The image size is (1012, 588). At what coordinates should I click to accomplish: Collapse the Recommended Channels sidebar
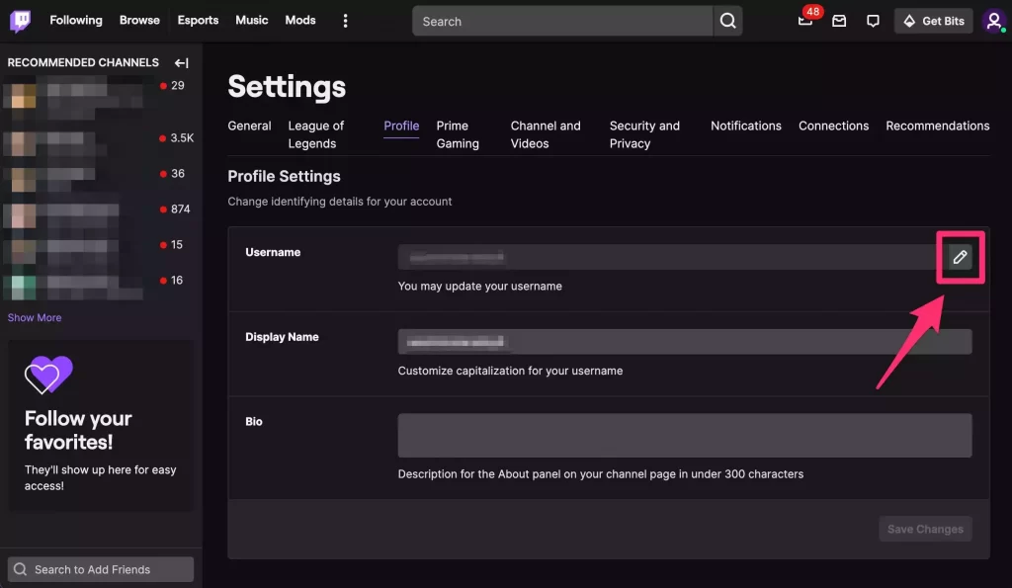(181, 62)
